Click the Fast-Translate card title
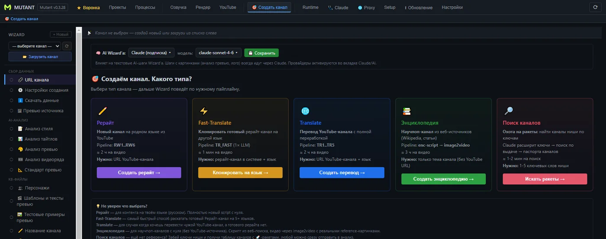The height and width of the screenshot is (239, 606). pyautogui.click(x=215, y=123)
